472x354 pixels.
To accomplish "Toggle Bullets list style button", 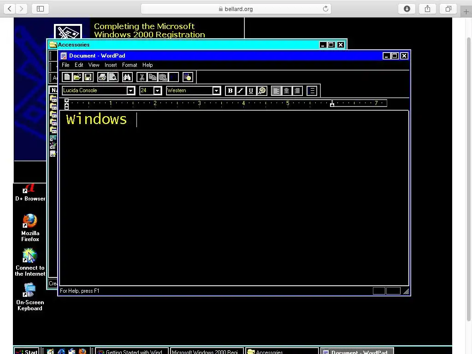I will pos(312,91).
